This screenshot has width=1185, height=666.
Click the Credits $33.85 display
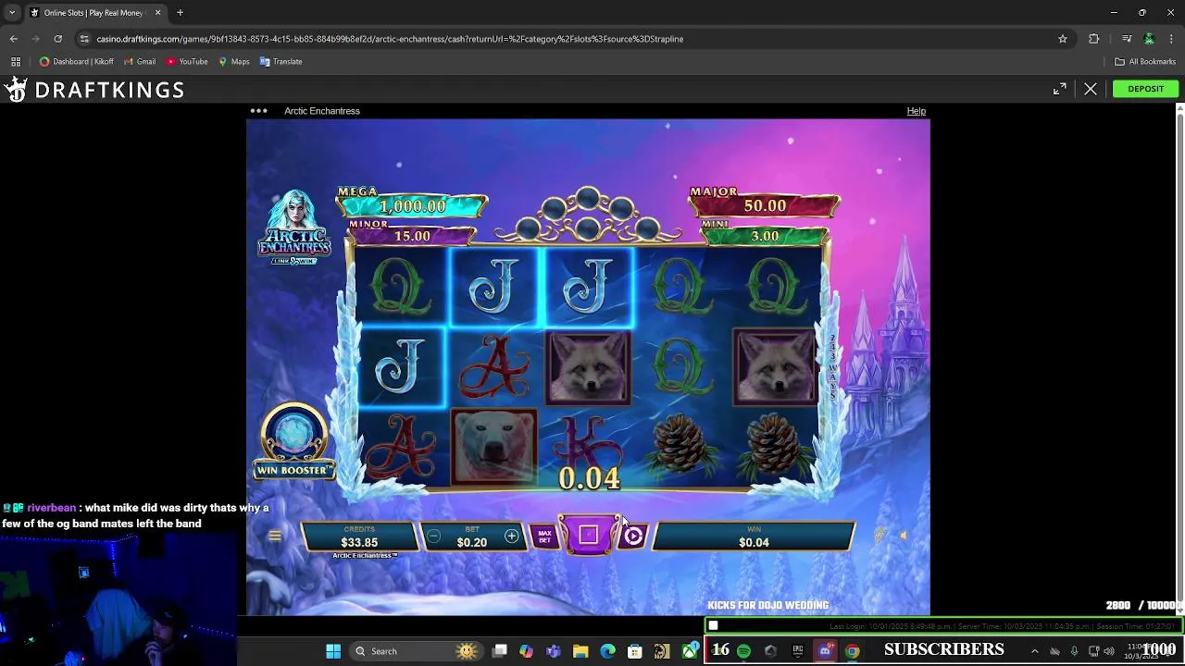tap(359, 537)
